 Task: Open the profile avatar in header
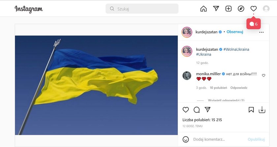(x=266, y=9)
